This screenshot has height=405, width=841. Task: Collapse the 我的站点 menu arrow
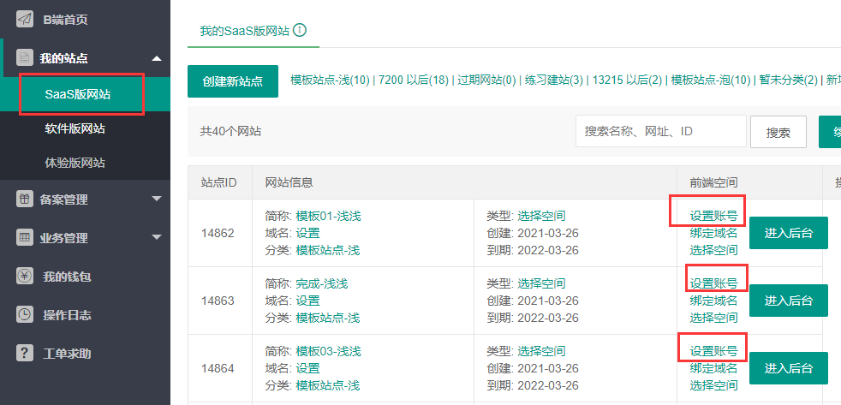point(156,58)
